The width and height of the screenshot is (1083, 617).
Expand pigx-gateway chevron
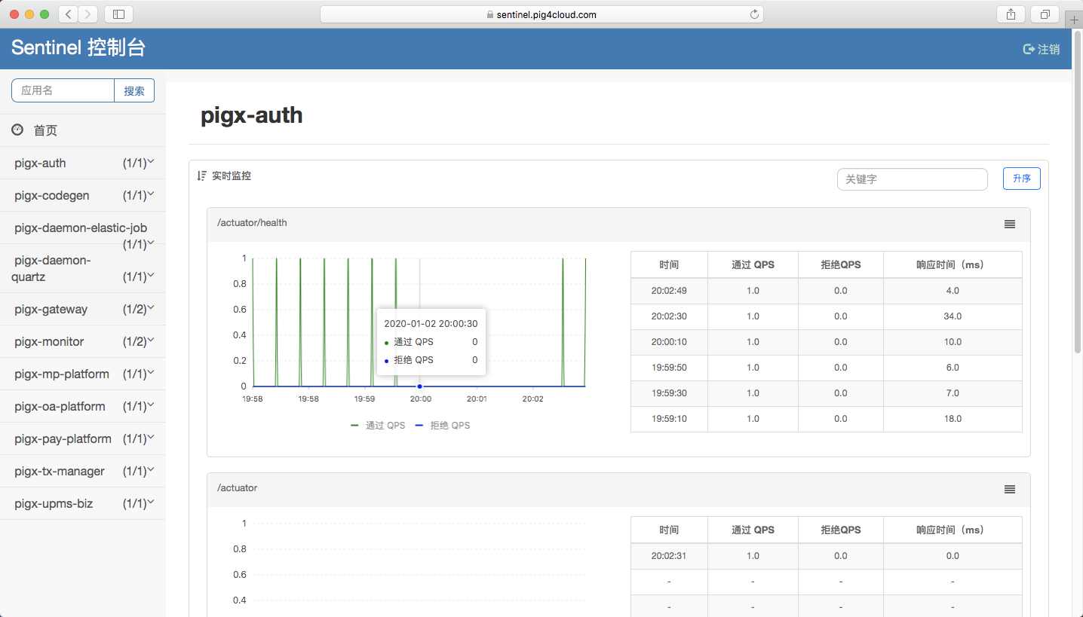[x=151, y=307]
